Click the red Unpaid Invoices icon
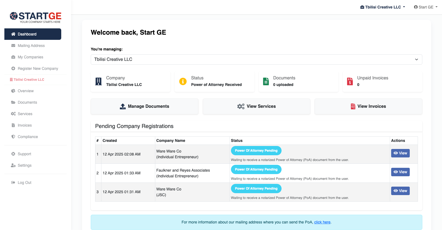 click(x=350, y=81)
